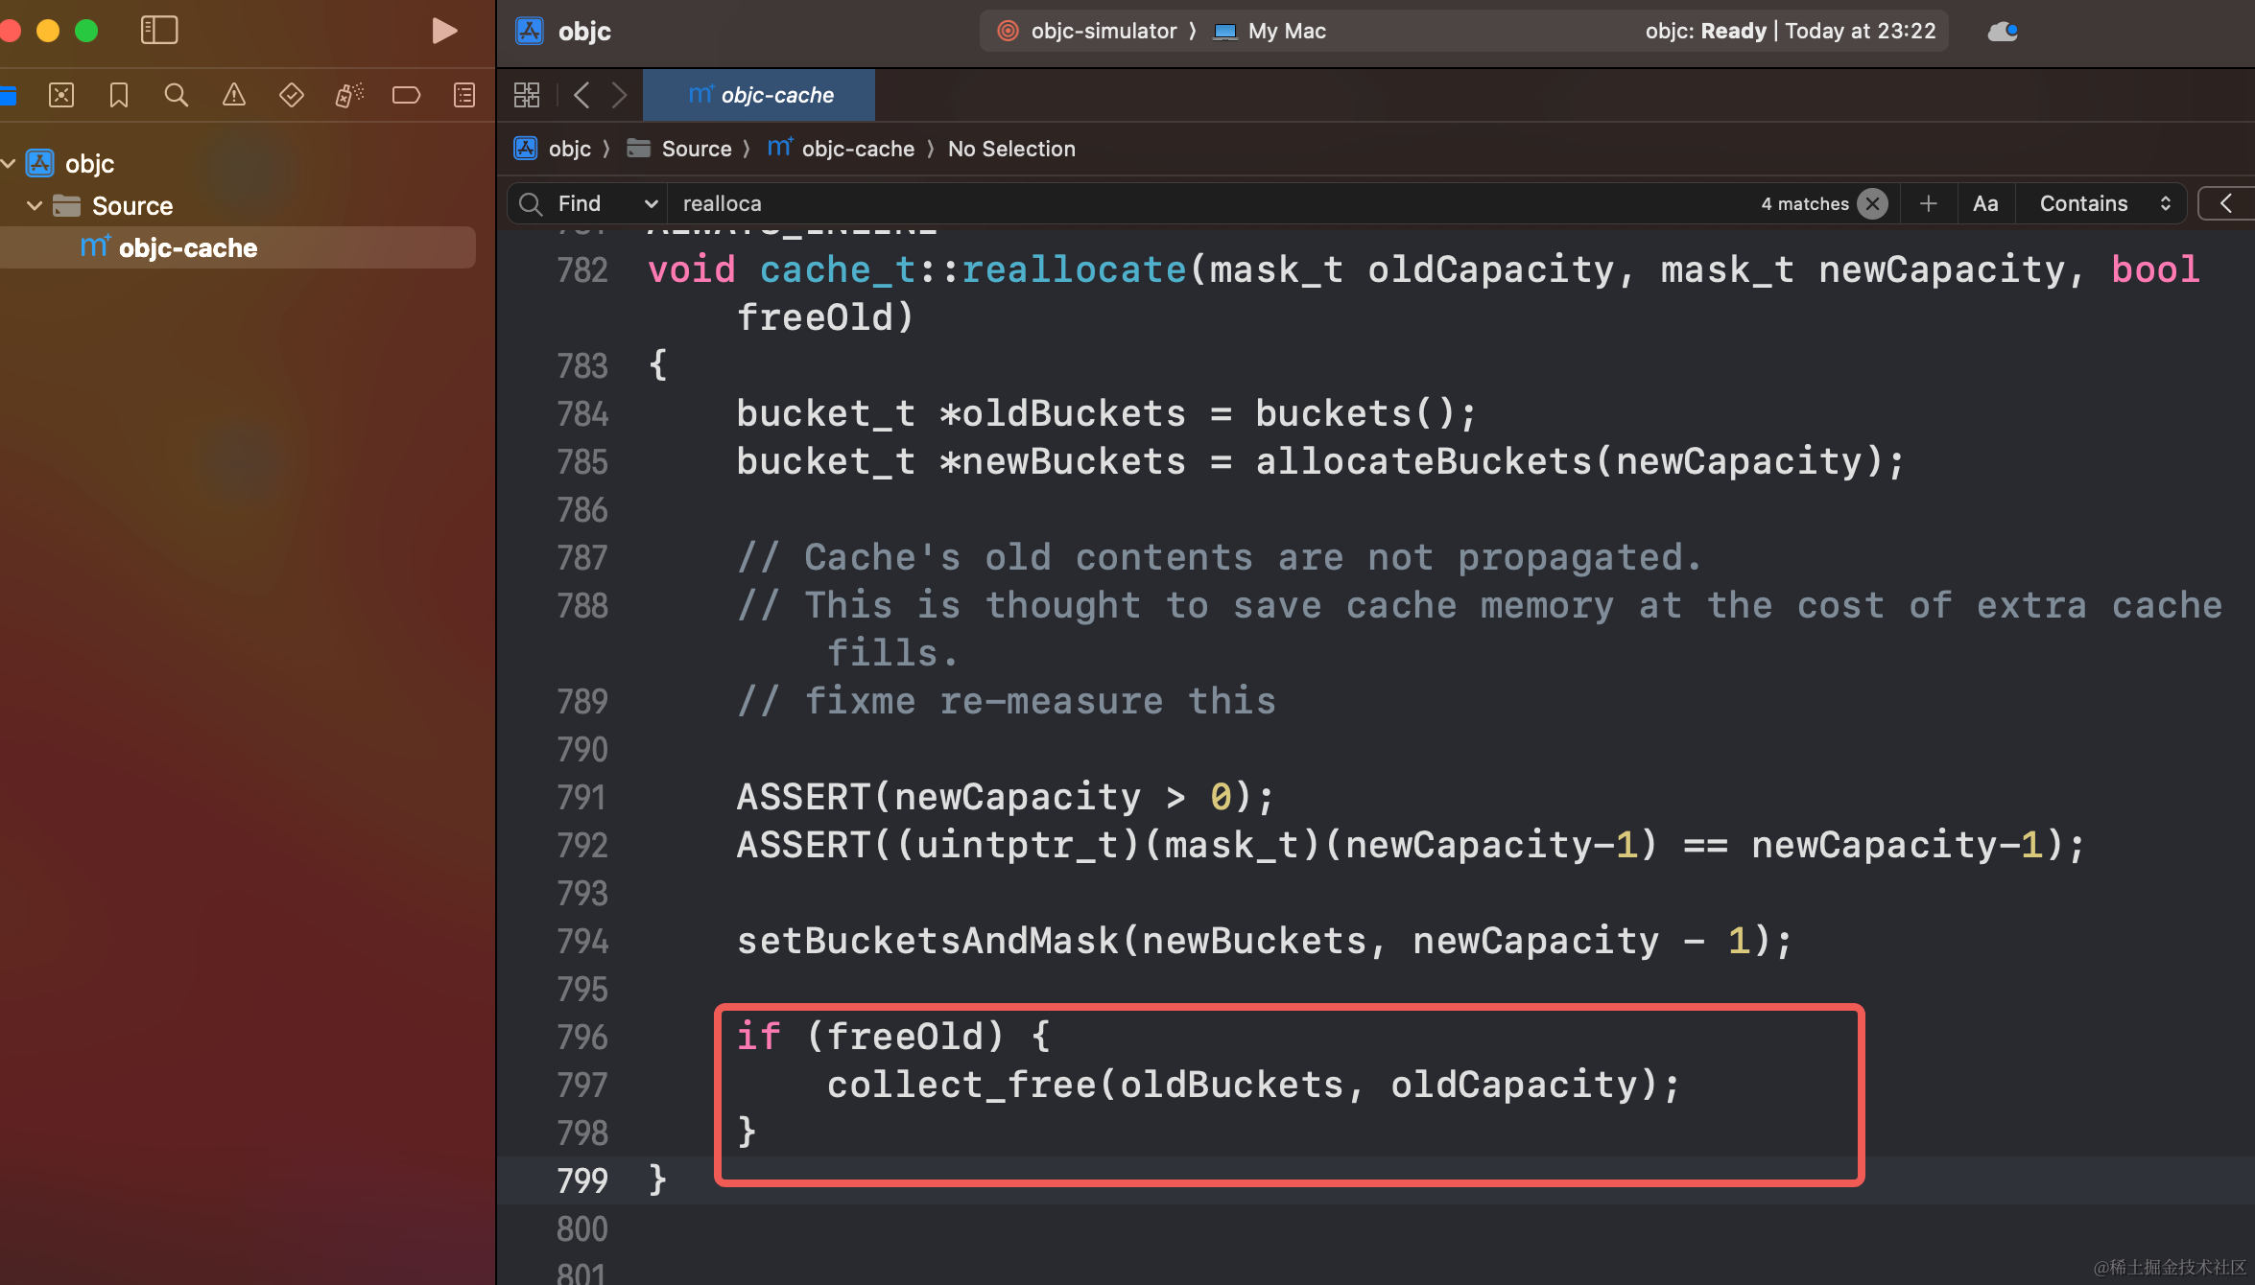Open the Find mode dropdown
The image size is (2255, 1285).
pos(606,203)
